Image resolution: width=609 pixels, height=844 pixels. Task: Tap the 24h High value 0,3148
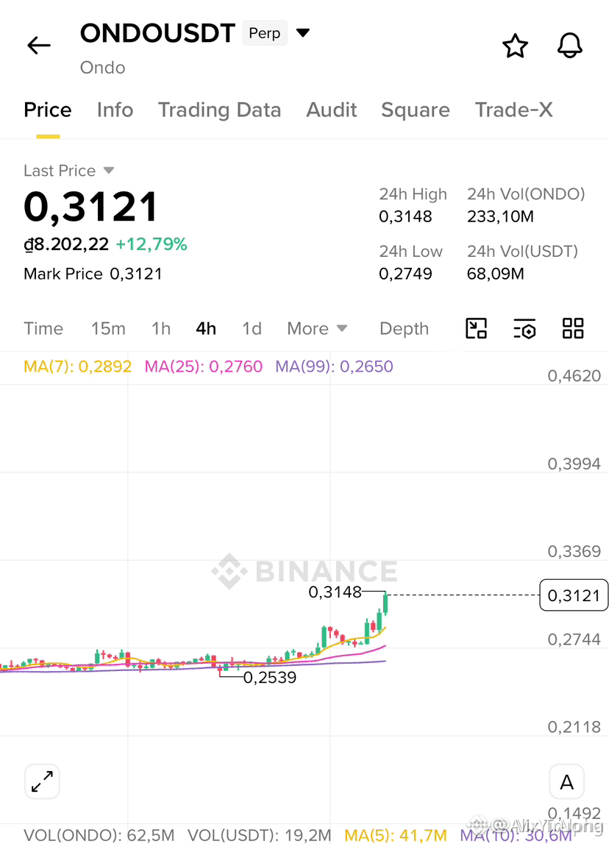tap(406, 216)
